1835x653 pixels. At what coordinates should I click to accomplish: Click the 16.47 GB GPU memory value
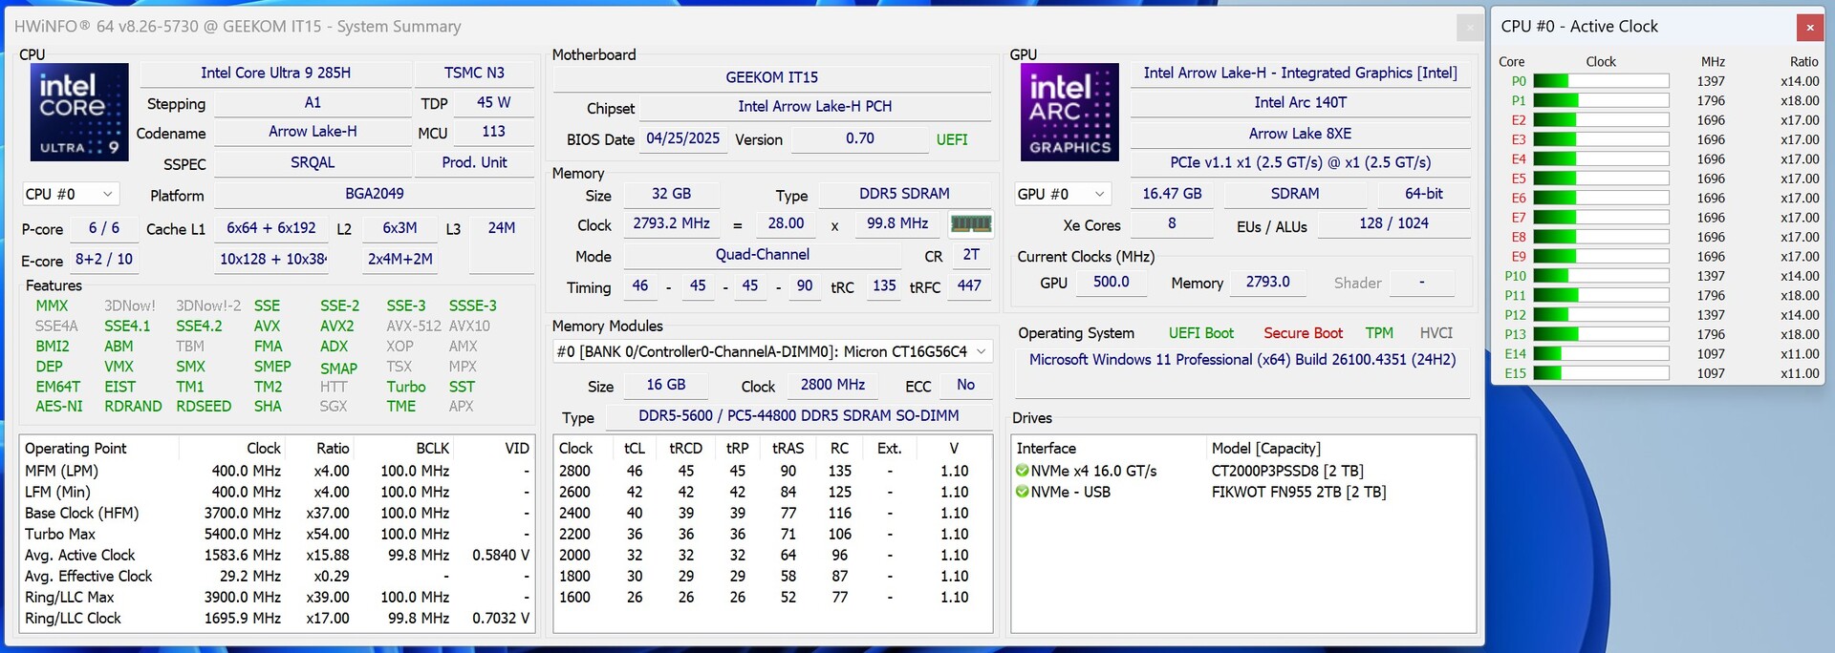pyautogui.click(x=1172, y=193)
